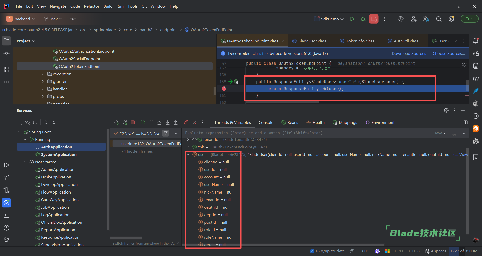Click the Step Over debugger icon
The image size is (482, 256).
tap(159, 122)
